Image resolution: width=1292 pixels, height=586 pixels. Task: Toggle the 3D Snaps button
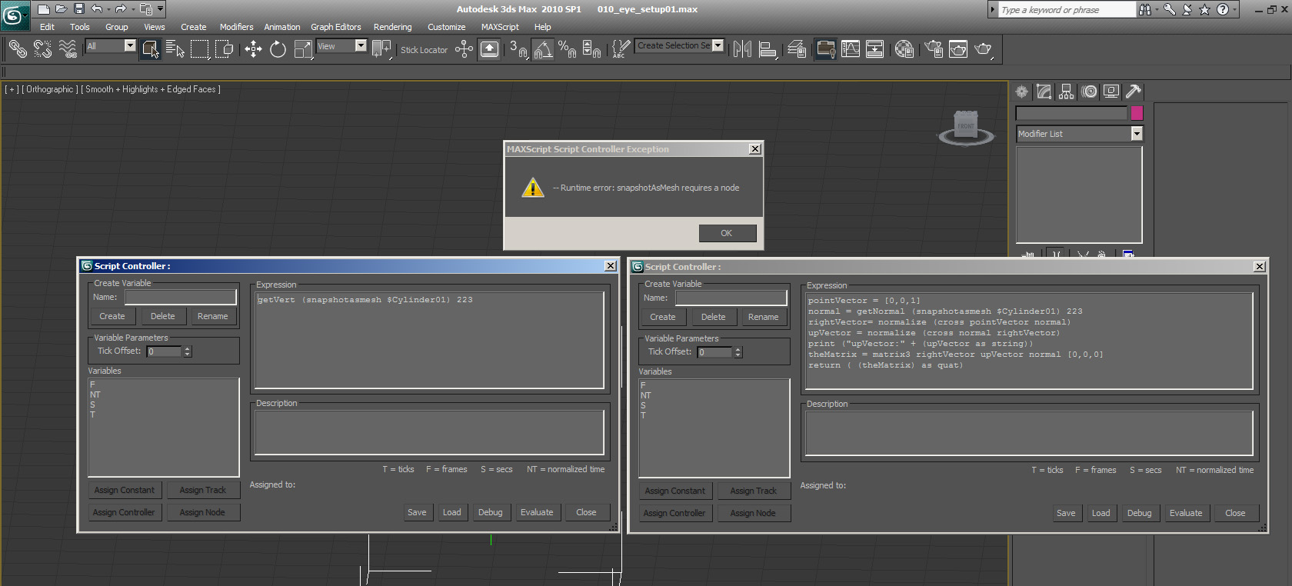pos(518,49)
